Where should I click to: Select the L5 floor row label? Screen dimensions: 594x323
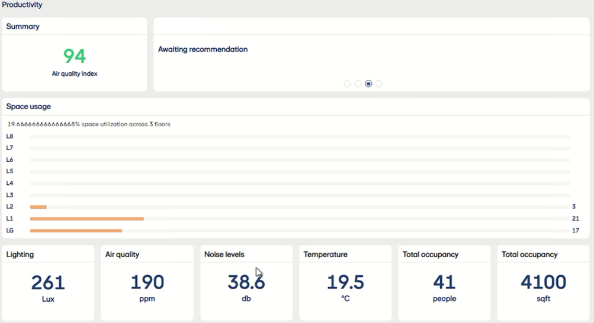pos(9,171)
